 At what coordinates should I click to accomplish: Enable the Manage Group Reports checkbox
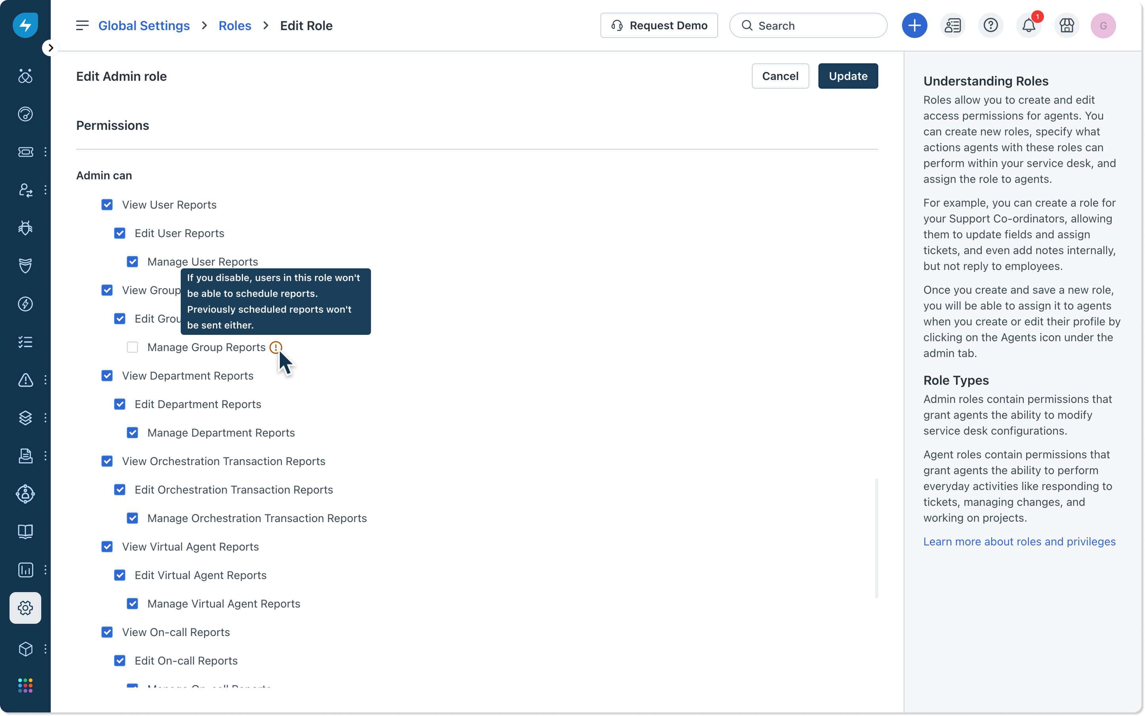(x=132, y=347)
